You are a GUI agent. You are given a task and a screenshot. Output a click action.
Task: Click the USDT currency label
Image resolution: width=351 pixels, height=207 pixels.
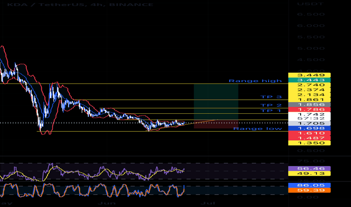coord(310,4)
